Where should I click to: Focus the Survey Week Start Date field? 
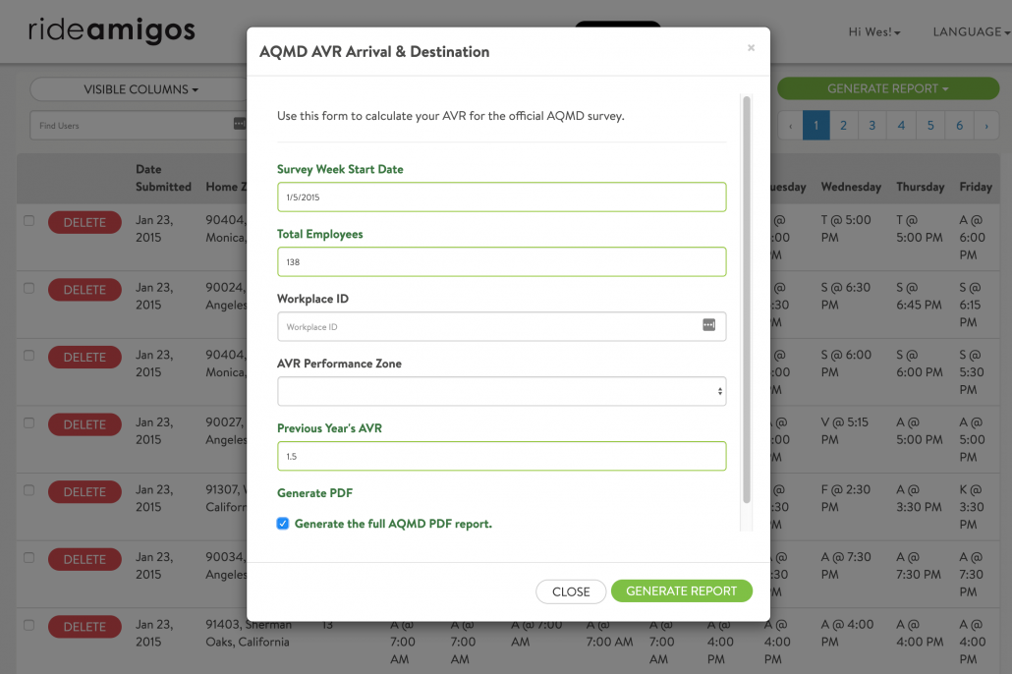pos(501,197)
